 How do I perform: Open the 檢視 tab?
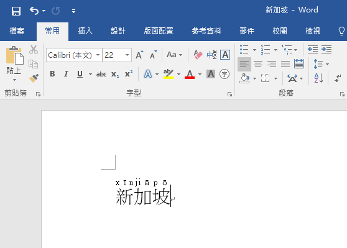coord(313,31)
